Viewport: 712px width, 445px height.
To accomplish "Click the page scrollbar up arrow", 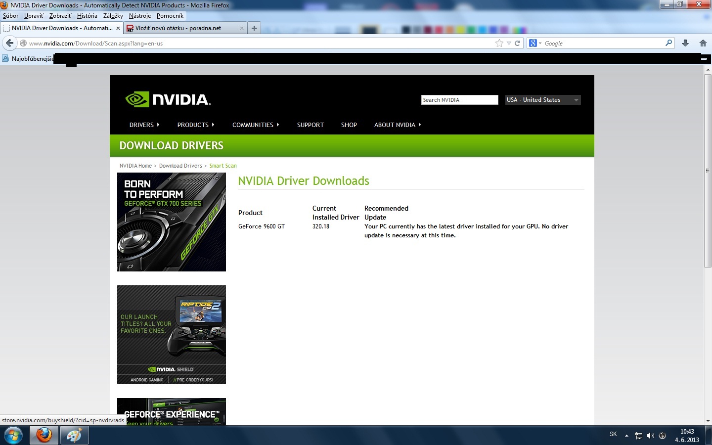I will (x=708, y=70).
